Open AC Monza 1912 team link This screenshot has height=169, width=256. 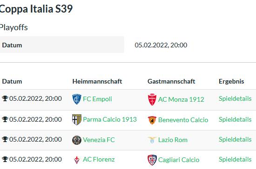[181, 99]
